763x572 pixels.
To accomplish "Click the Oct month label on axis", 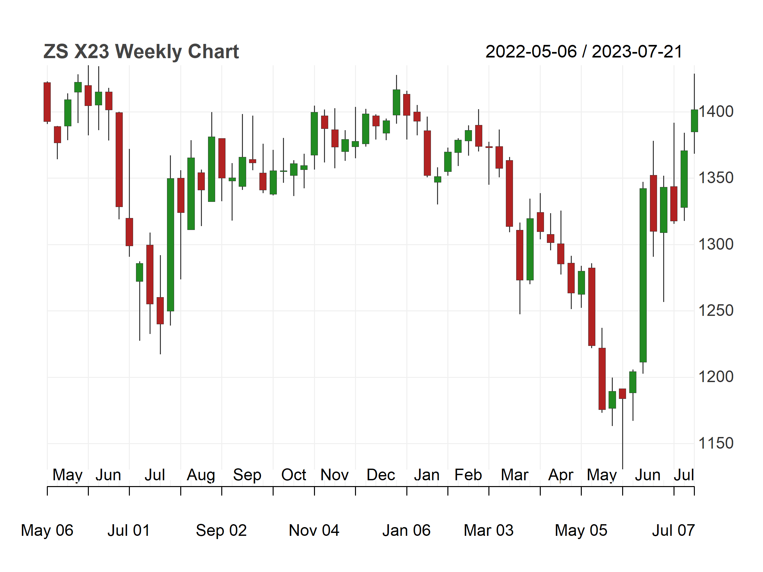I will pyautogui.click(x=294, y=475).
